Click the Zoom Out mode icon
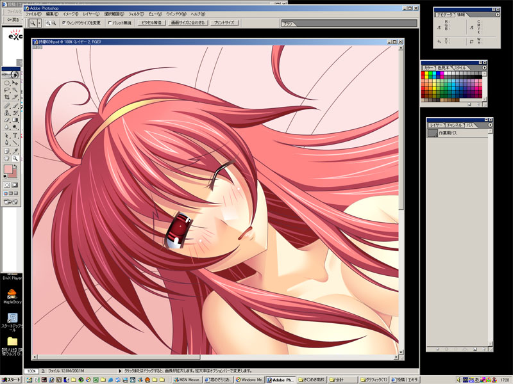Viewport: 513px width, 384px height. (x=54, y=23)
